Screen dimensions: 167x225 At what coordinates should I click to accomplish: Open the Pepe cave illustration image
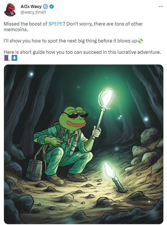(x=84, y=144)
